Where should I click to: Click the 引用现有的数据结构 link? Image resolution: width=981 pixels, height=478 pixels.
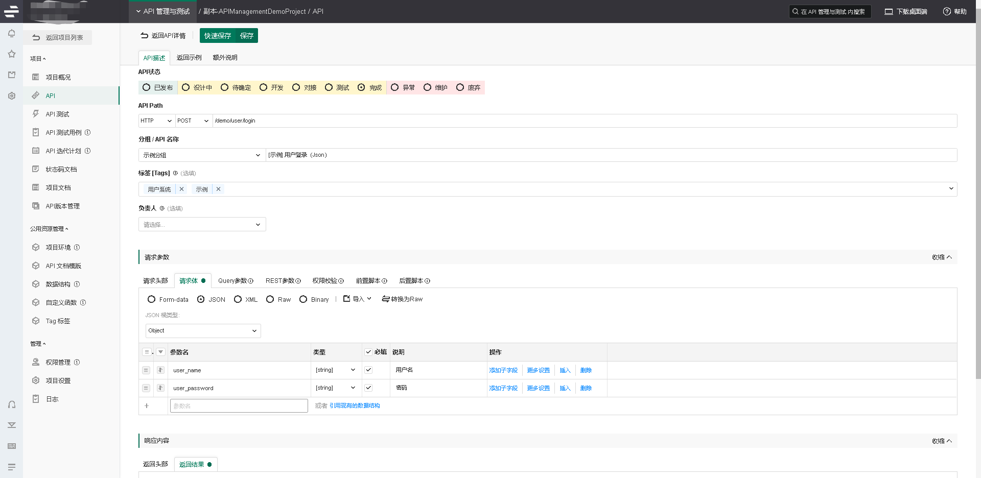[354, 405]
